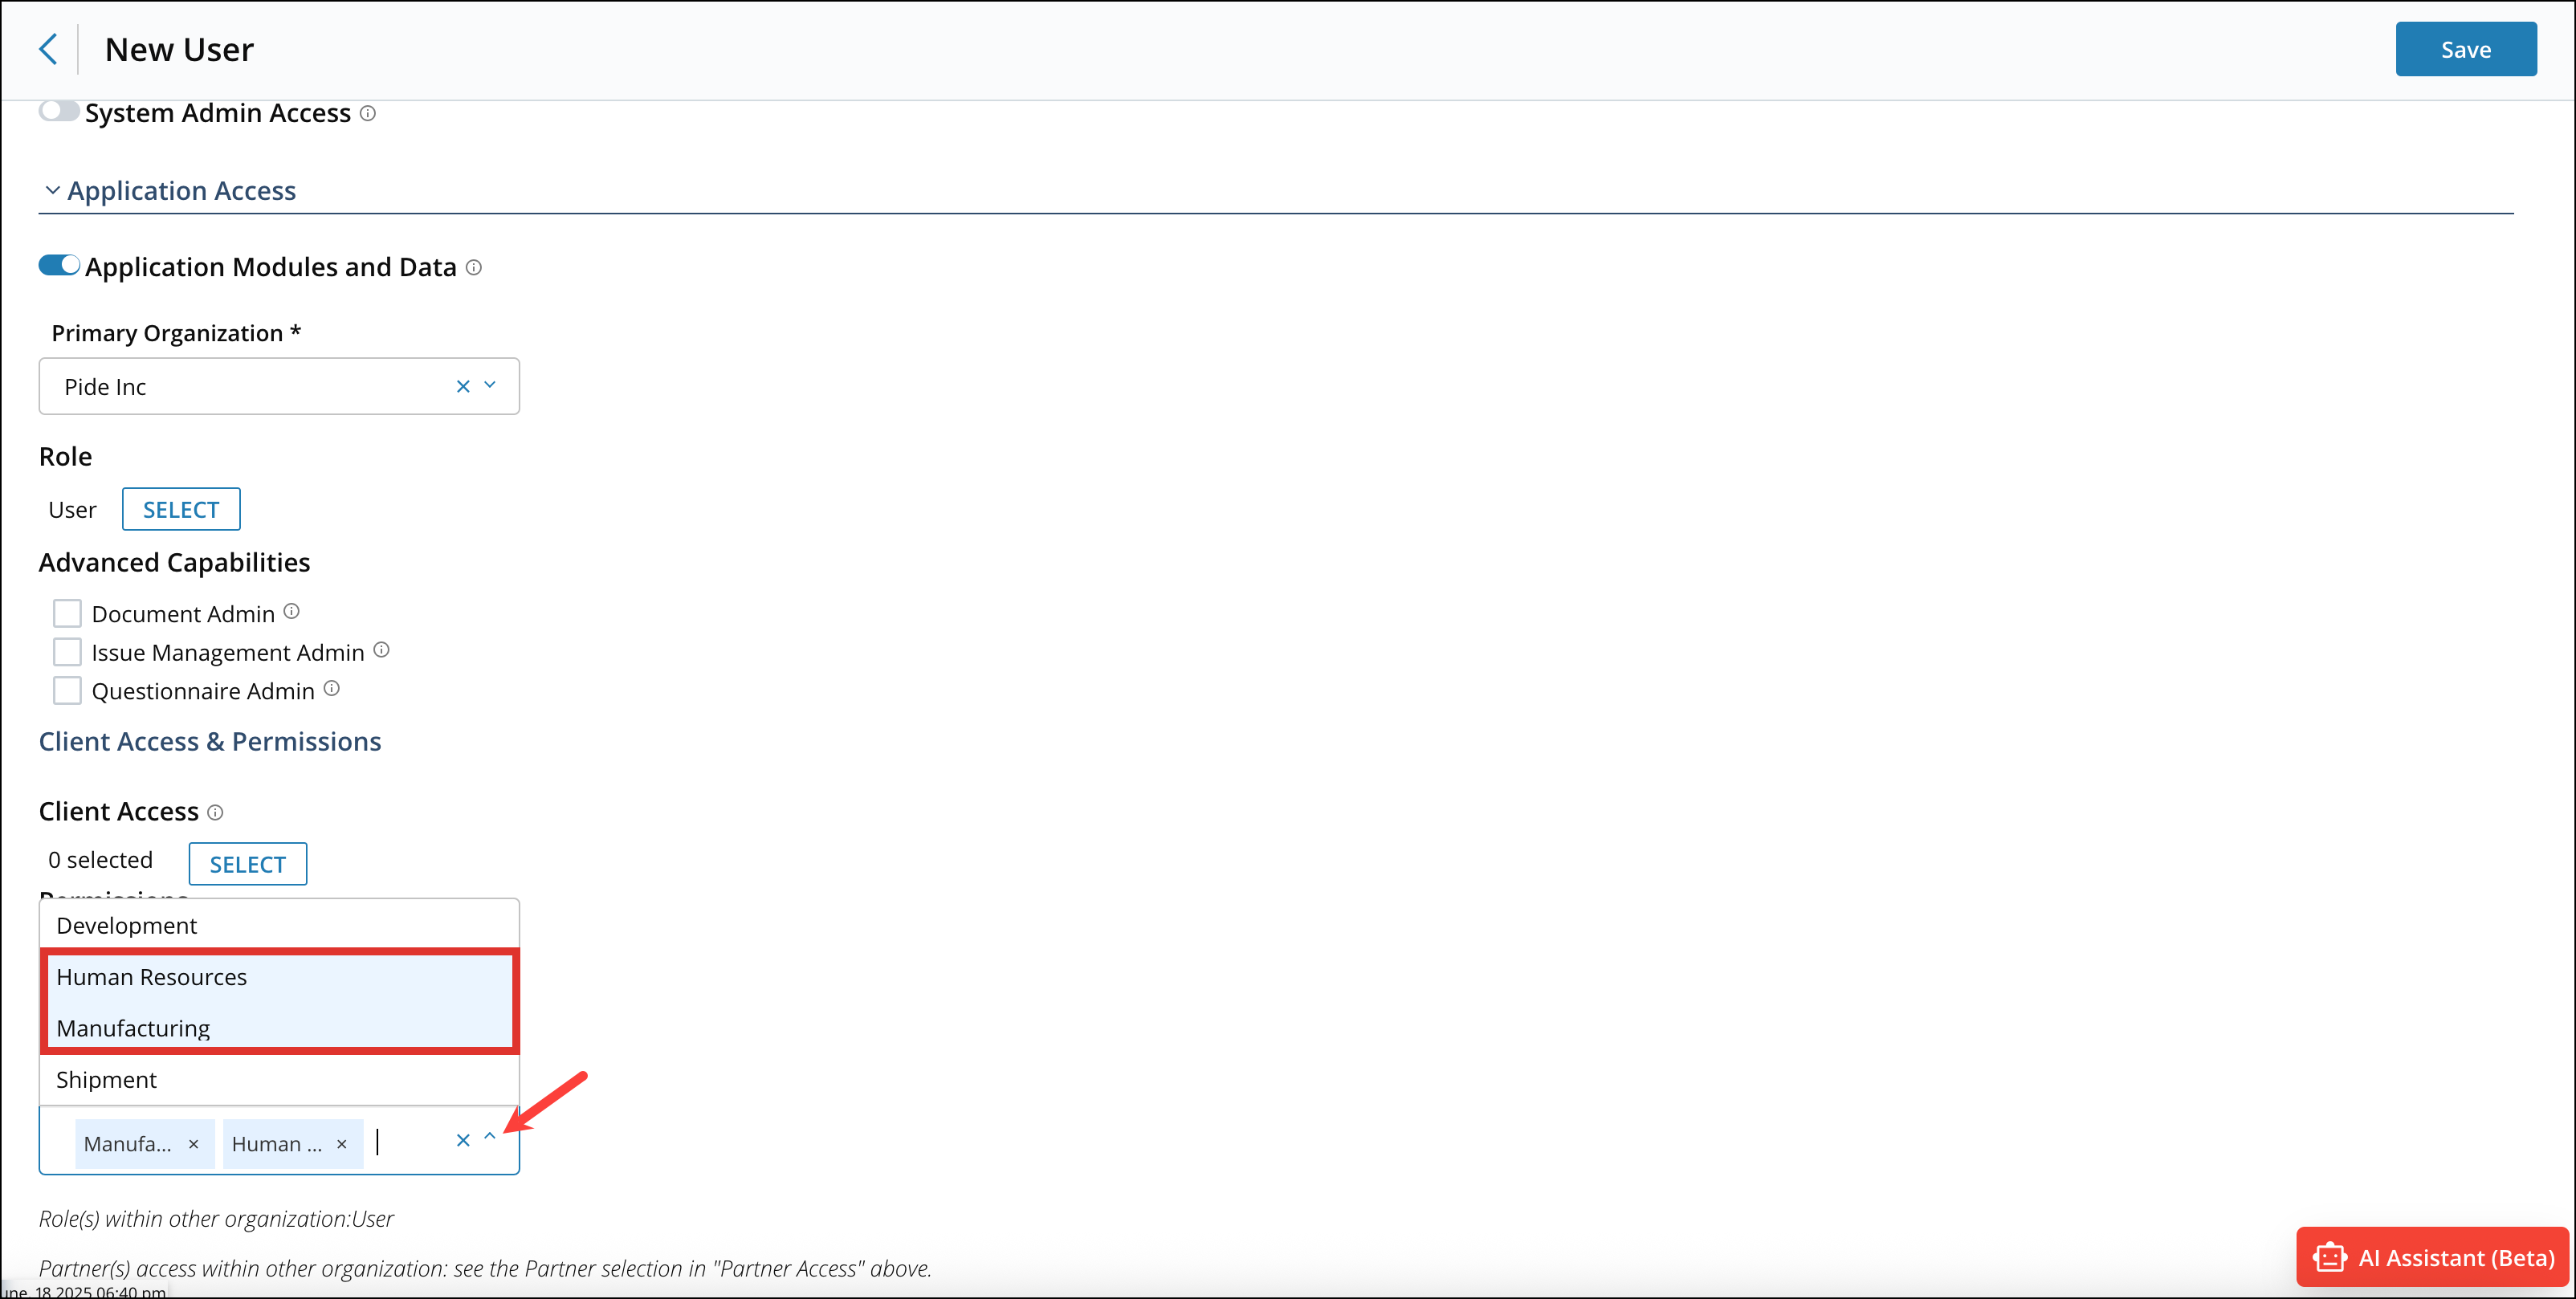2576x1299 pixels.
Task: Click the Application Access section title
Action: tap(182, 190)
